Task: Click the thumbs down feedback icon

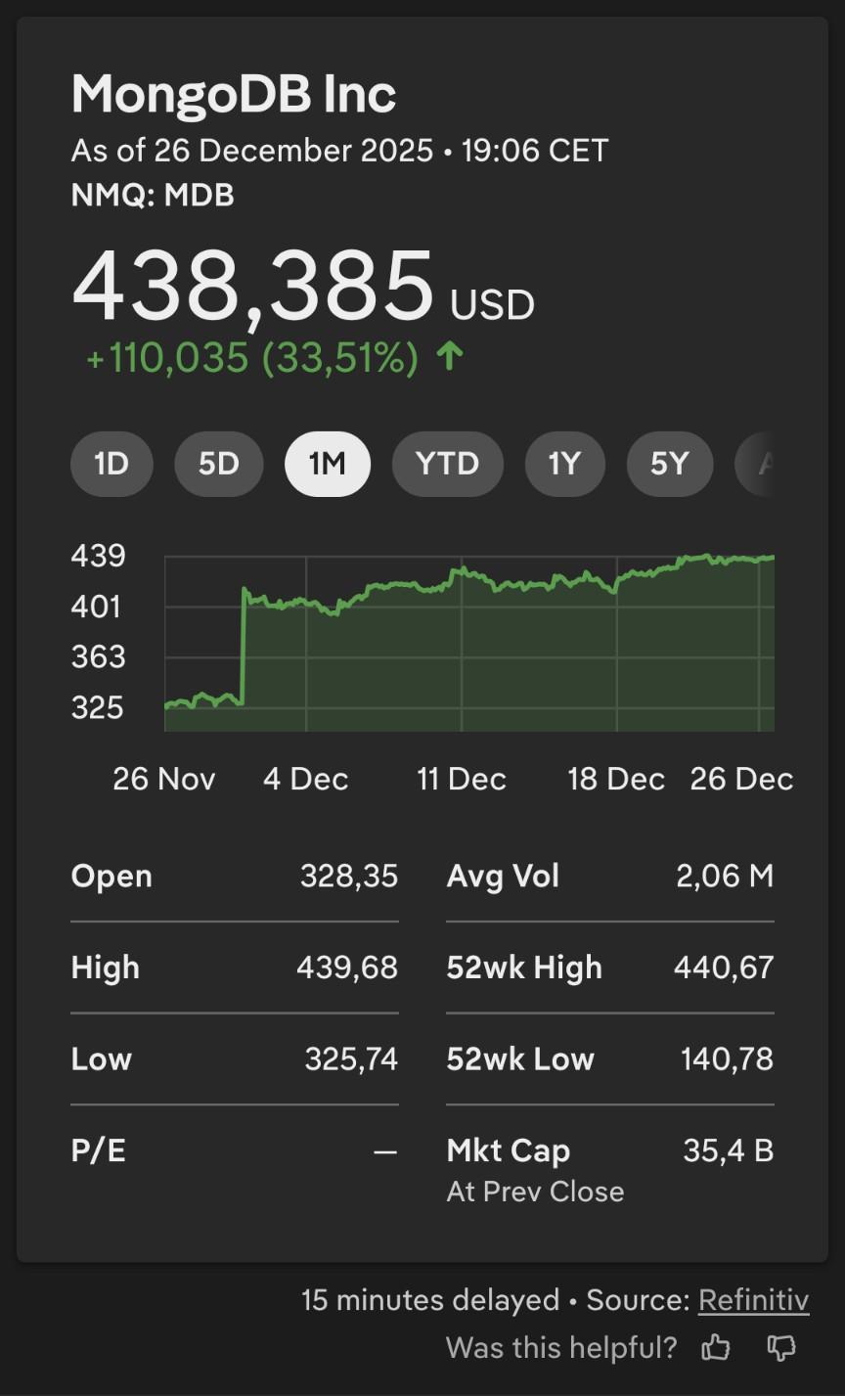Action: tap(780, 1348)
